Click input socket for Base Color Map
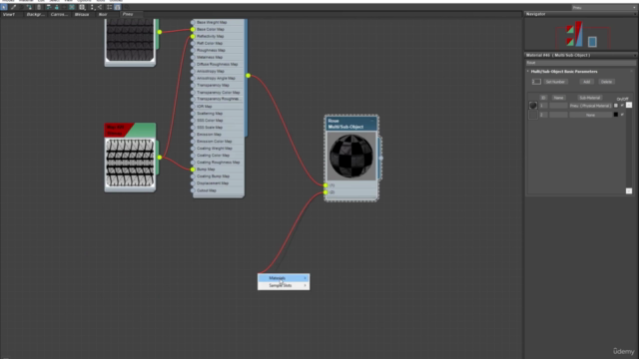The image size is (639, 359). [193, 29]
